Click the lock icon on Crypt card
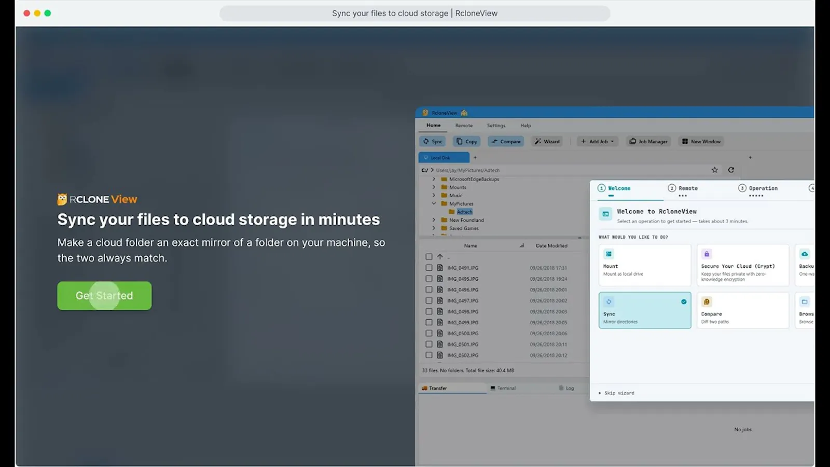Screen dimensions: 830x467 click(706, 254)
